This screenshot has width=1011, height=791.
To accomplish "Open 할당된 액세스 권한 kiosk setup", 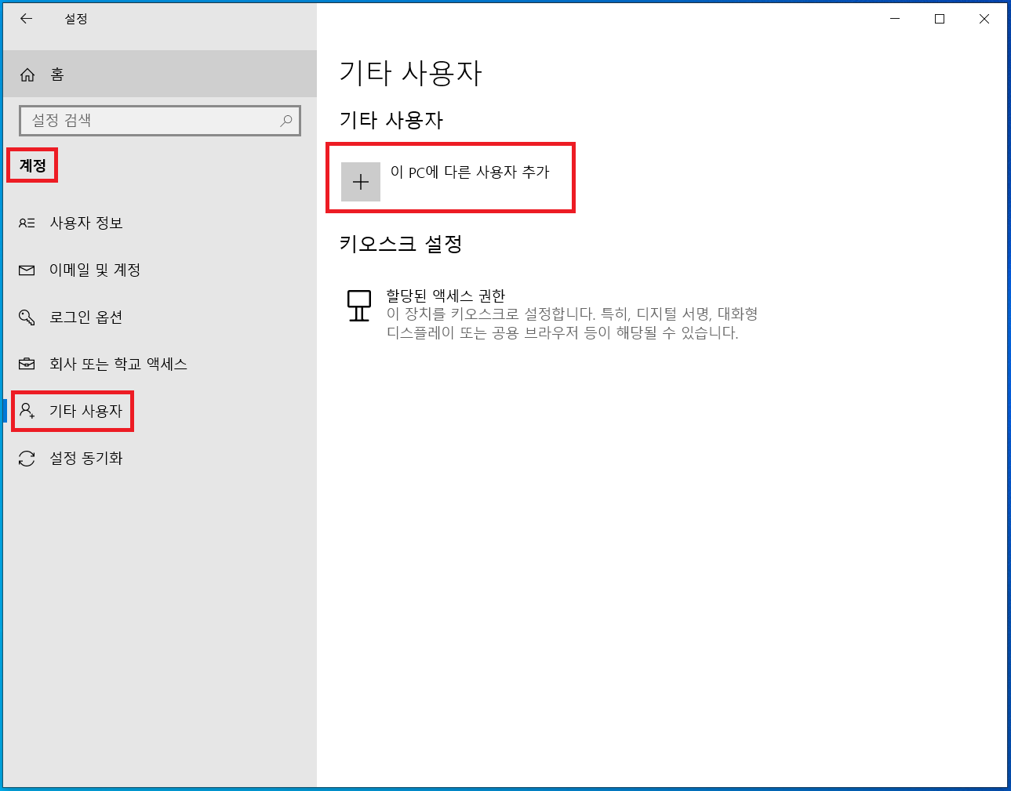I will click(x=445, y=296).
